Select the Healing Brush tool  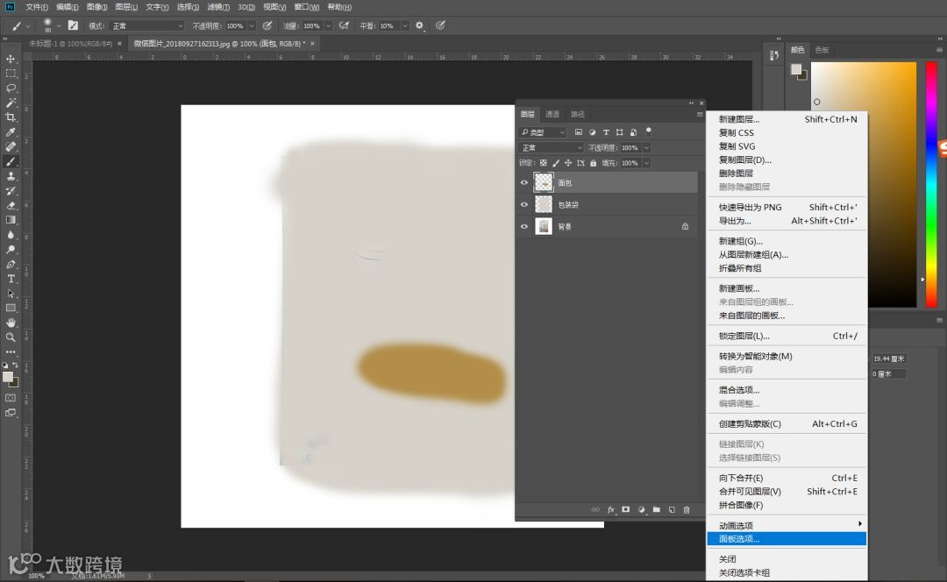click(11, 146)
